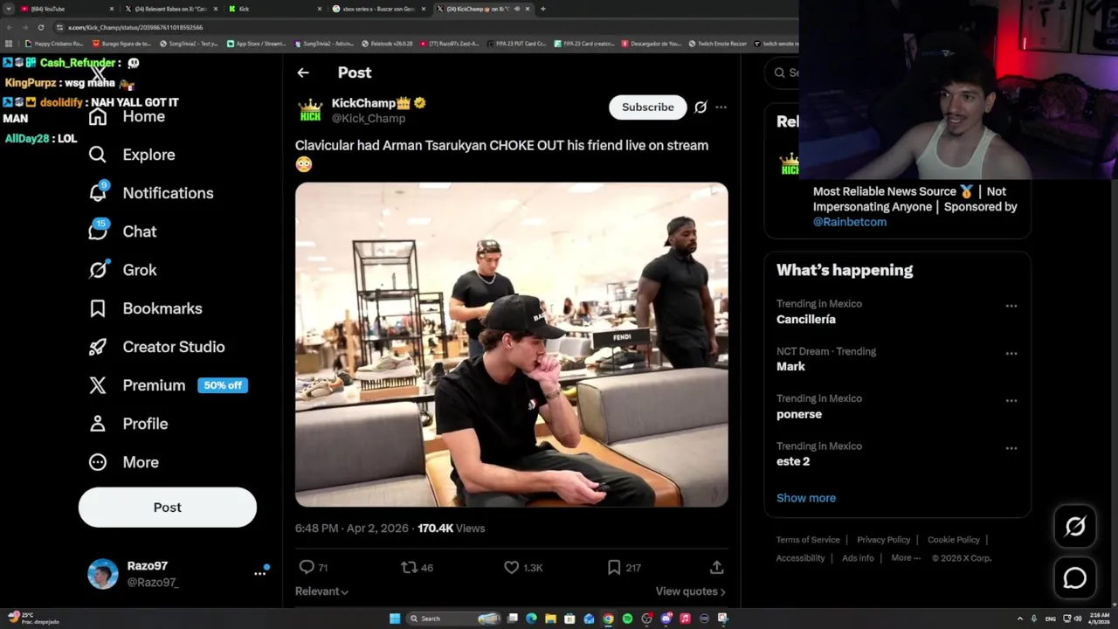1118x629 pixels.
Task: Open Accessibility footer link
Action: 800,558
